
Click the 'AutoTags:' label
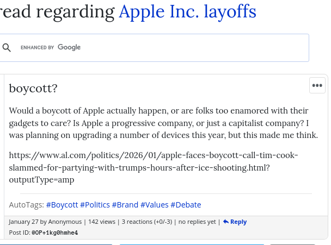tap(26, 205)
